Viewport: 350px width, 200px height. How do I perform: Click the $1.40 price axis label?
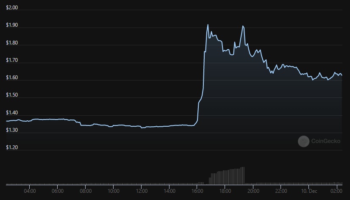coord(12,113)
